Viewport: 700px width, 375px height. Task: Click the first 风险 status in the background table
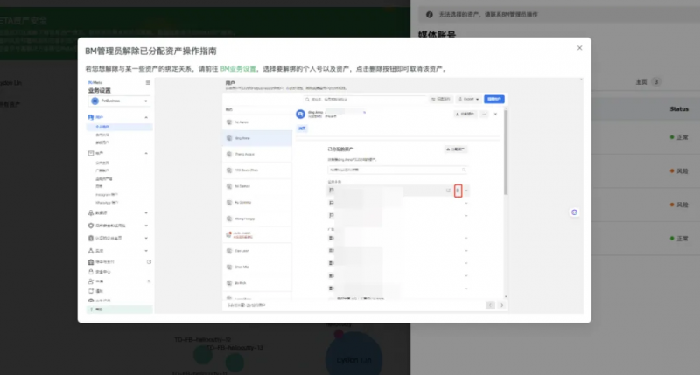[x=679, y=170]
